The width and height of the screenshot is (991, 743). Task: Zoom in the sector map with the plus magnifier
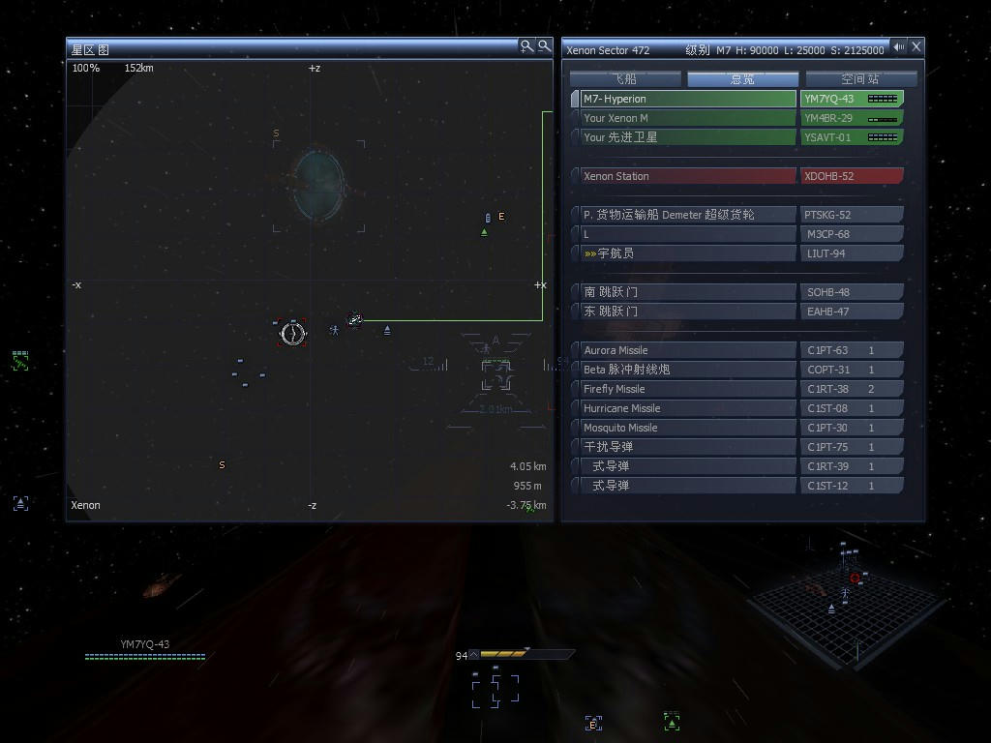coord(526,46)
